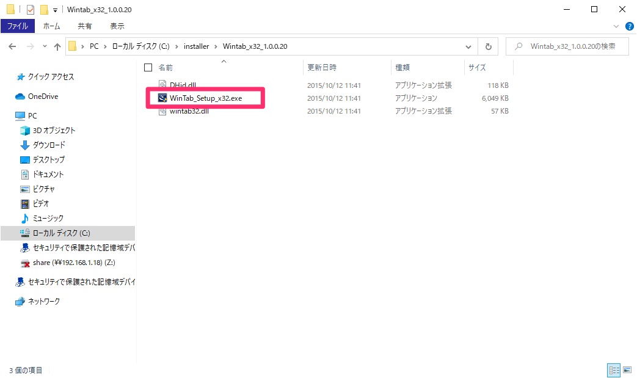The width and height of the screenshot is (637, 378).
Task: Sort by サイズ (Size) column header
Action: pyautogui.click(x=477, y=67)
